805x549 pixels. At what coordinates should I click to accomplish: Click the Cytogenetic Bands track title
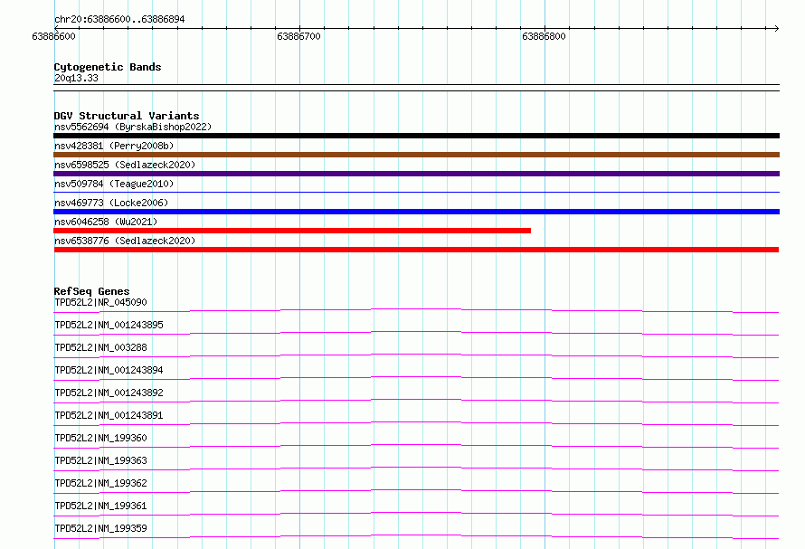pyautogui.click(x=108, y=67)
